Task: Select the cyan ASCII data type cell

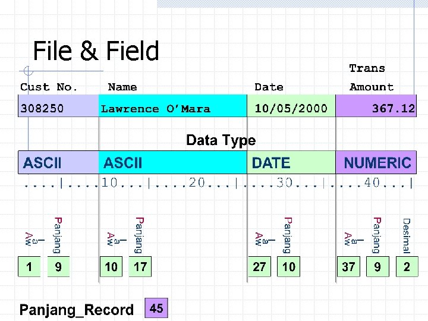Action: click(173, 162)
